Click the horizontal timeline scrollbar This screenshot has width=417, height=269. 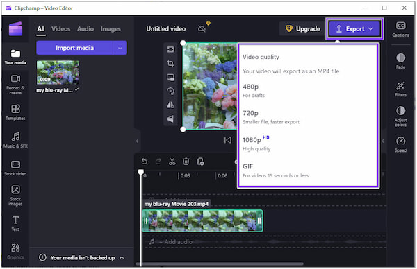(x=220, y=263)
